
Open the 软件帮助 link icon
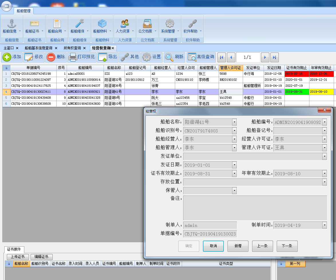[x=193, y=23]
